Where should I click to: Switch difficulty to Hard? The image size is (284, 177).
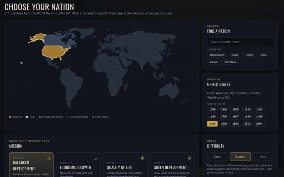click(x=263, y=157)
